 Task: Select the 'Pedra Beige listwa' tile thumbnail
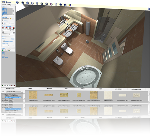[64, 95]
